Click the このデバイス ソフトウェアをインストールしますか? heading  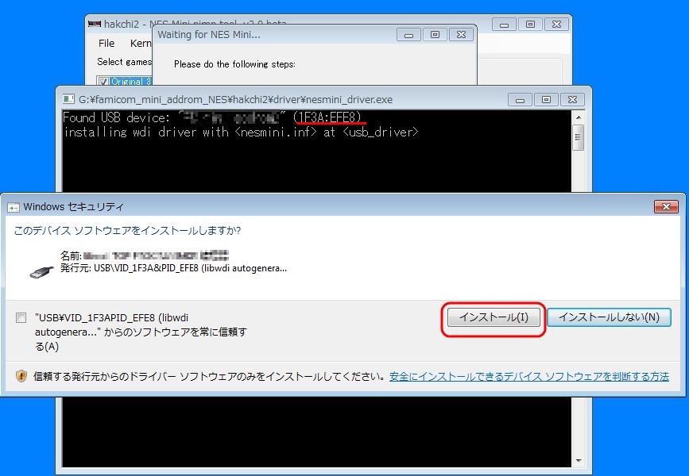(x=127, y=230)
